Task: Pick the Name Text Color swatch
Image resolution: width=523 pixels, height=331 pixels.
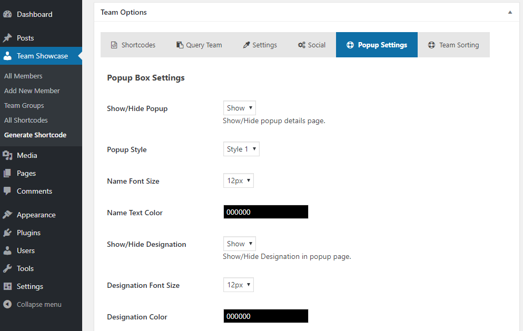Action: [x=266, y=212]
